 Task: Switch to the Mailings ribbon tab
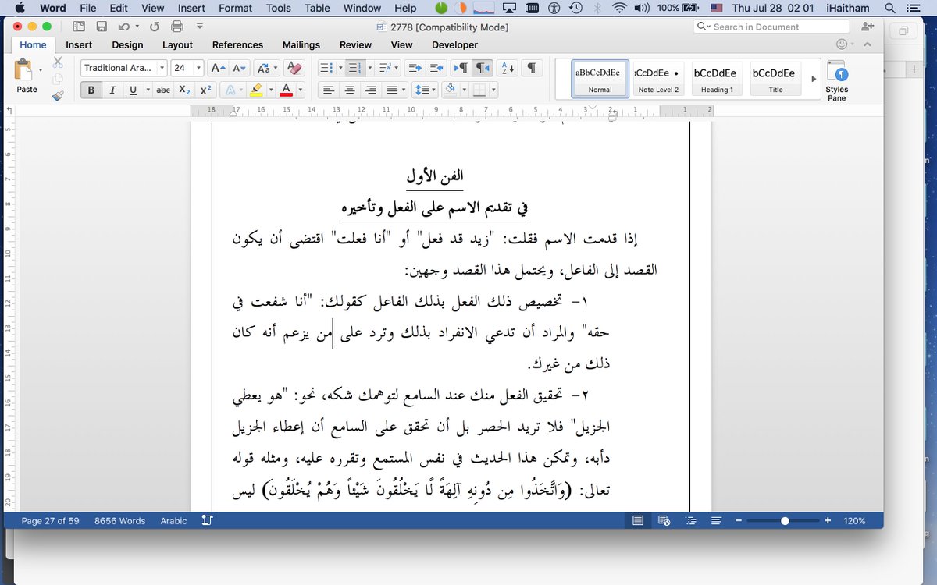pos(301,44)
